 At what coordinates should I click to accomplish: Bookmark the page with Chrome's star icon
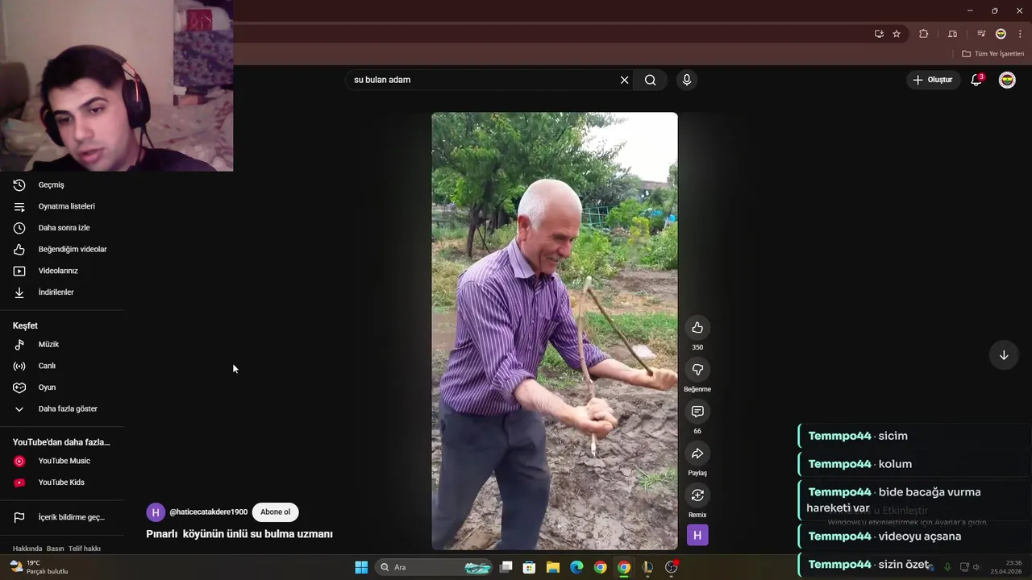897,34
